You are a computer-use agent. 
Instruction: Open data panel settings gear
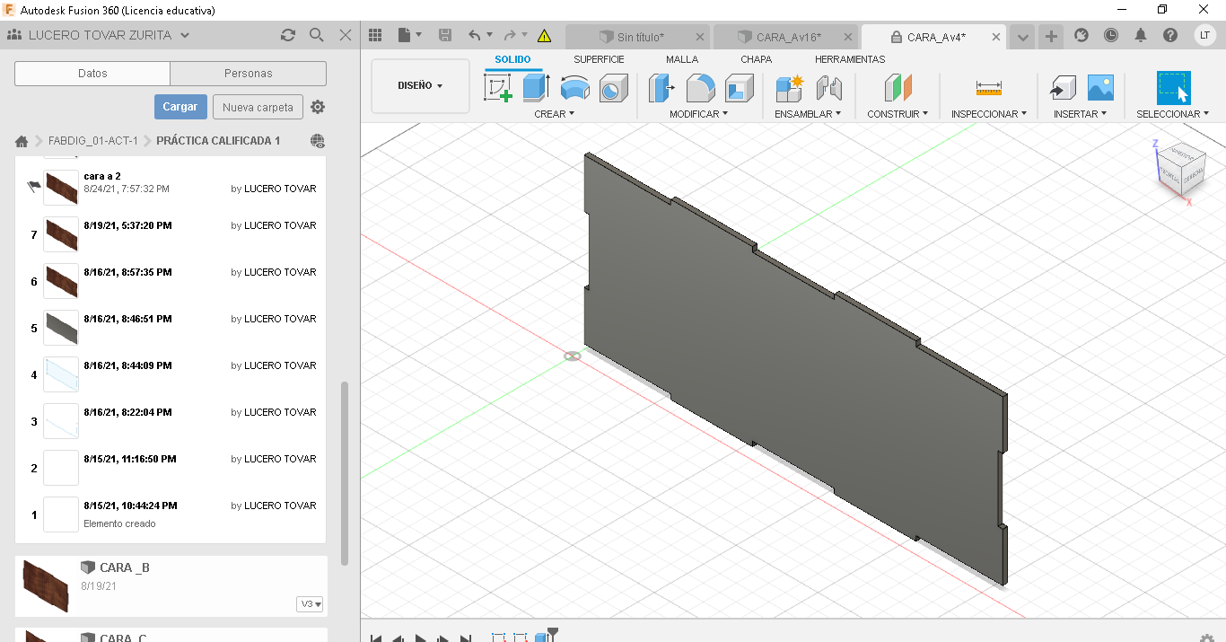[x=318, y=107]
